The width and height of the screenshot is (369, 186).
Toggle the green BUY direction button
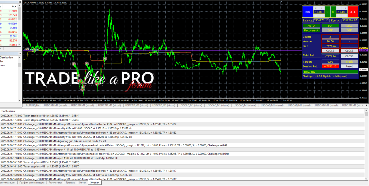coord(330,25)
